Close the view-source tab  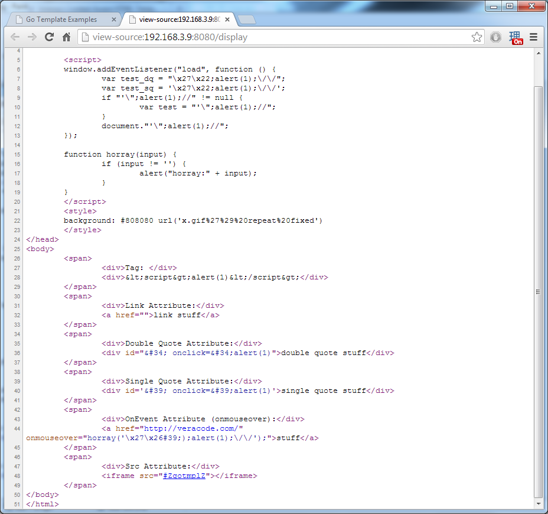(x=227, y=19)
